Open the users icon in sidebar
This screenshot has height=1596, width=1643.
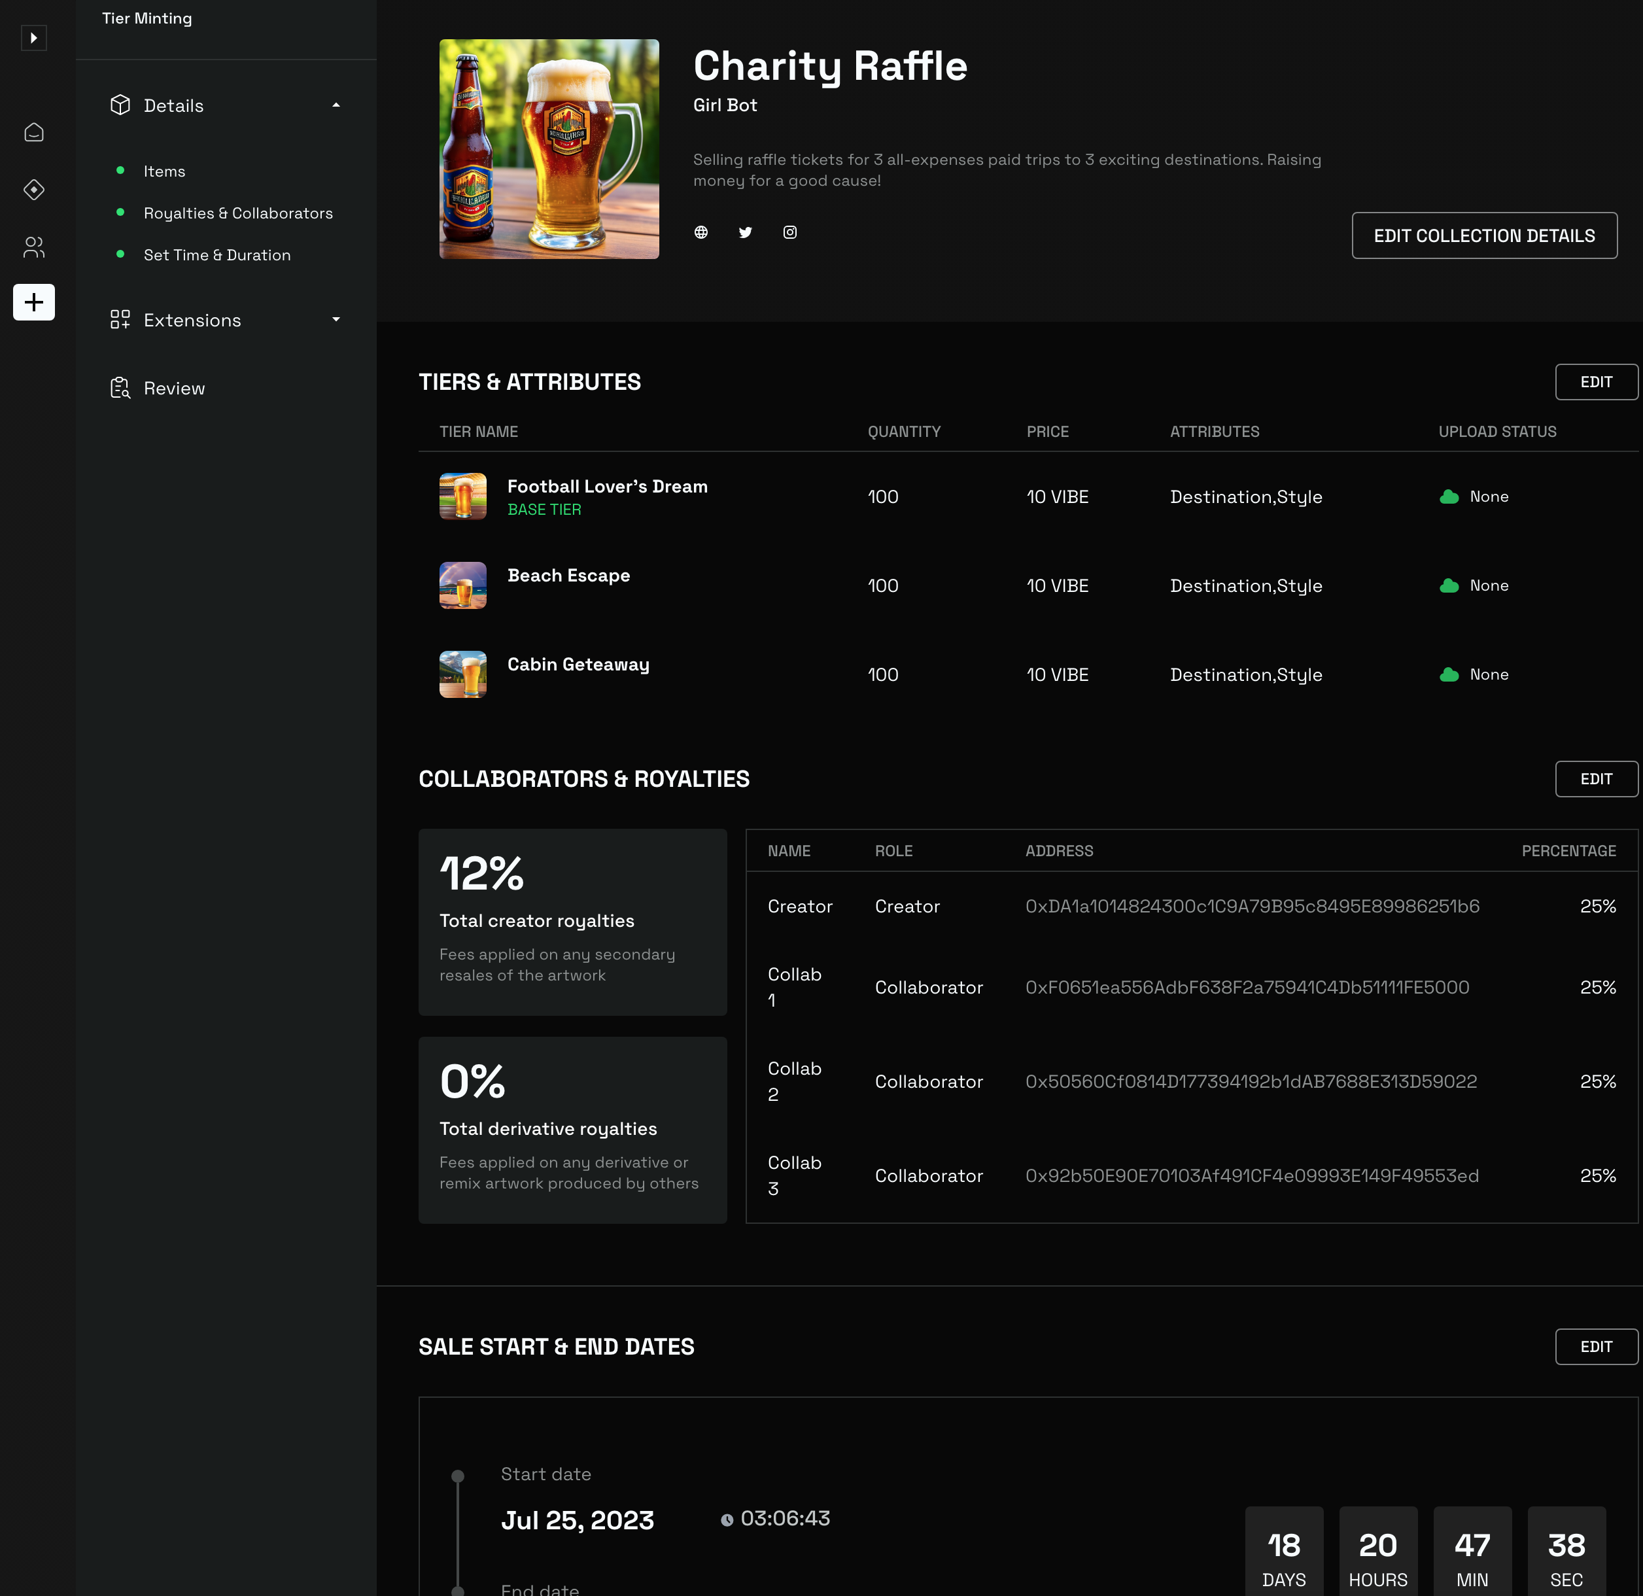33,247
